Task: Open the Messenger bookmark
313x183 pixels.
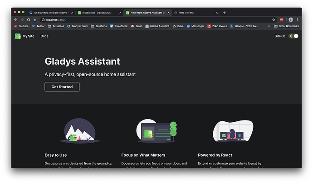Action: click(x=196, y=26)
